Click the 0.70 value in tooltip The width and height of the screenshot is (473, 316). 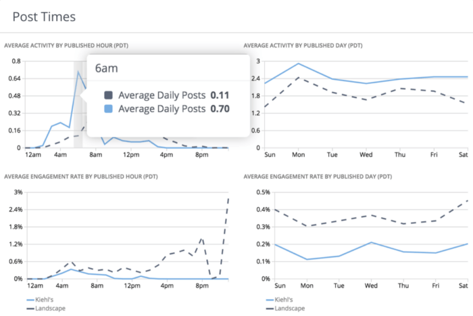coord(220,109)
